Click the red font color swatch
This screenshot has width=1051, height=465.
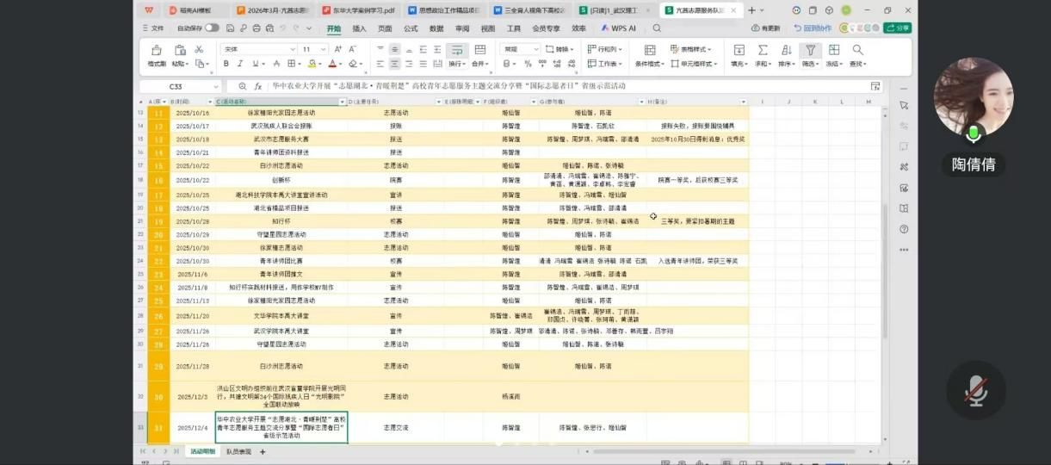click(332, 64)
